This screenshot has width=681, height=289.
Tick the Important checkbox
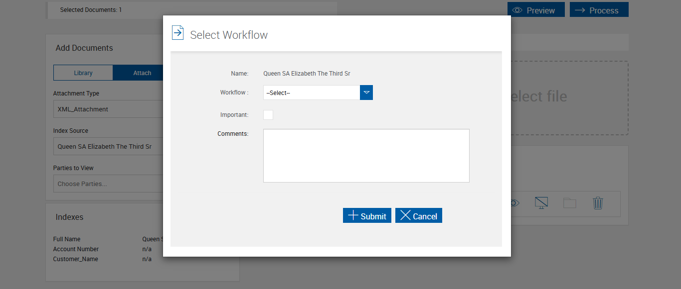(x=268, y=115)
